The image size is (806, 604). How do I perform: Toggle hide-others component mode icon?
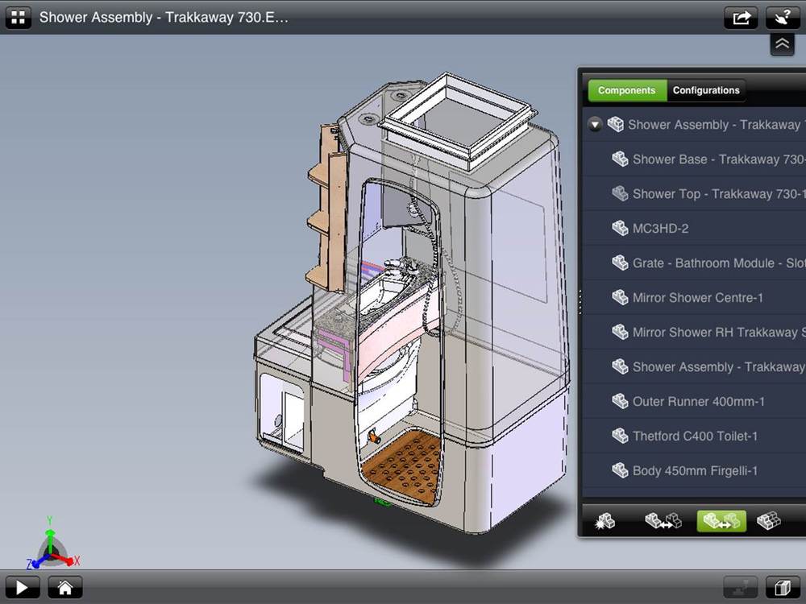coord(663,521)
